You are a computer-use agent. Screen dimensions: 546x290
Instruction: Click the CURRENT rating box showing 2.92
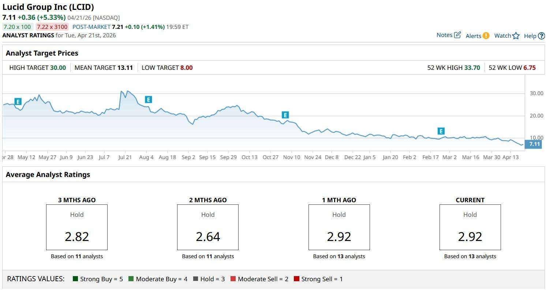(470, 227)
